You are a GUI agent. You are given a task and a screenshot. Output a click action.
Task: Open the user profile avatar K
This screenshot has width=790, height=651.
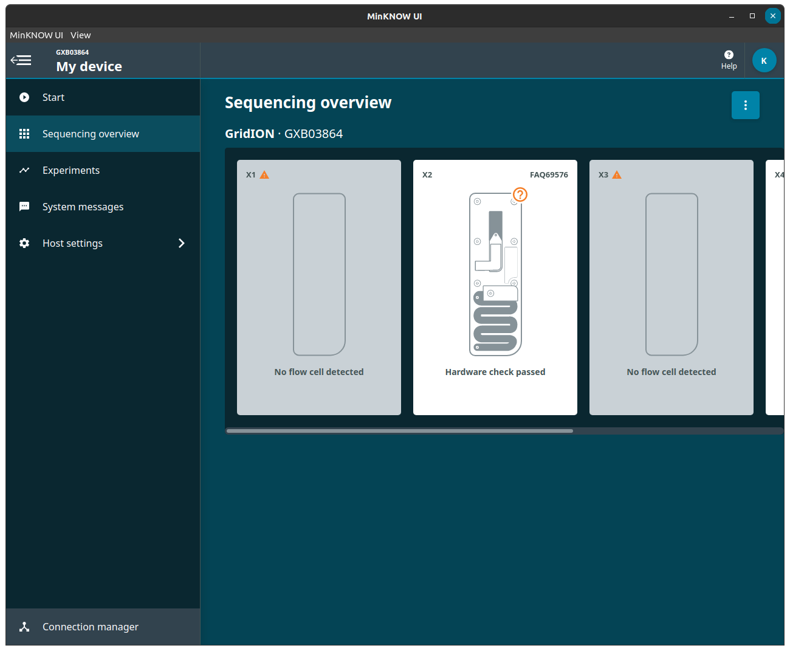(x=764, y=60)
